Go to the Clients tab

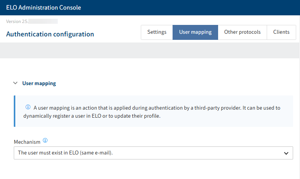(281, 32)
